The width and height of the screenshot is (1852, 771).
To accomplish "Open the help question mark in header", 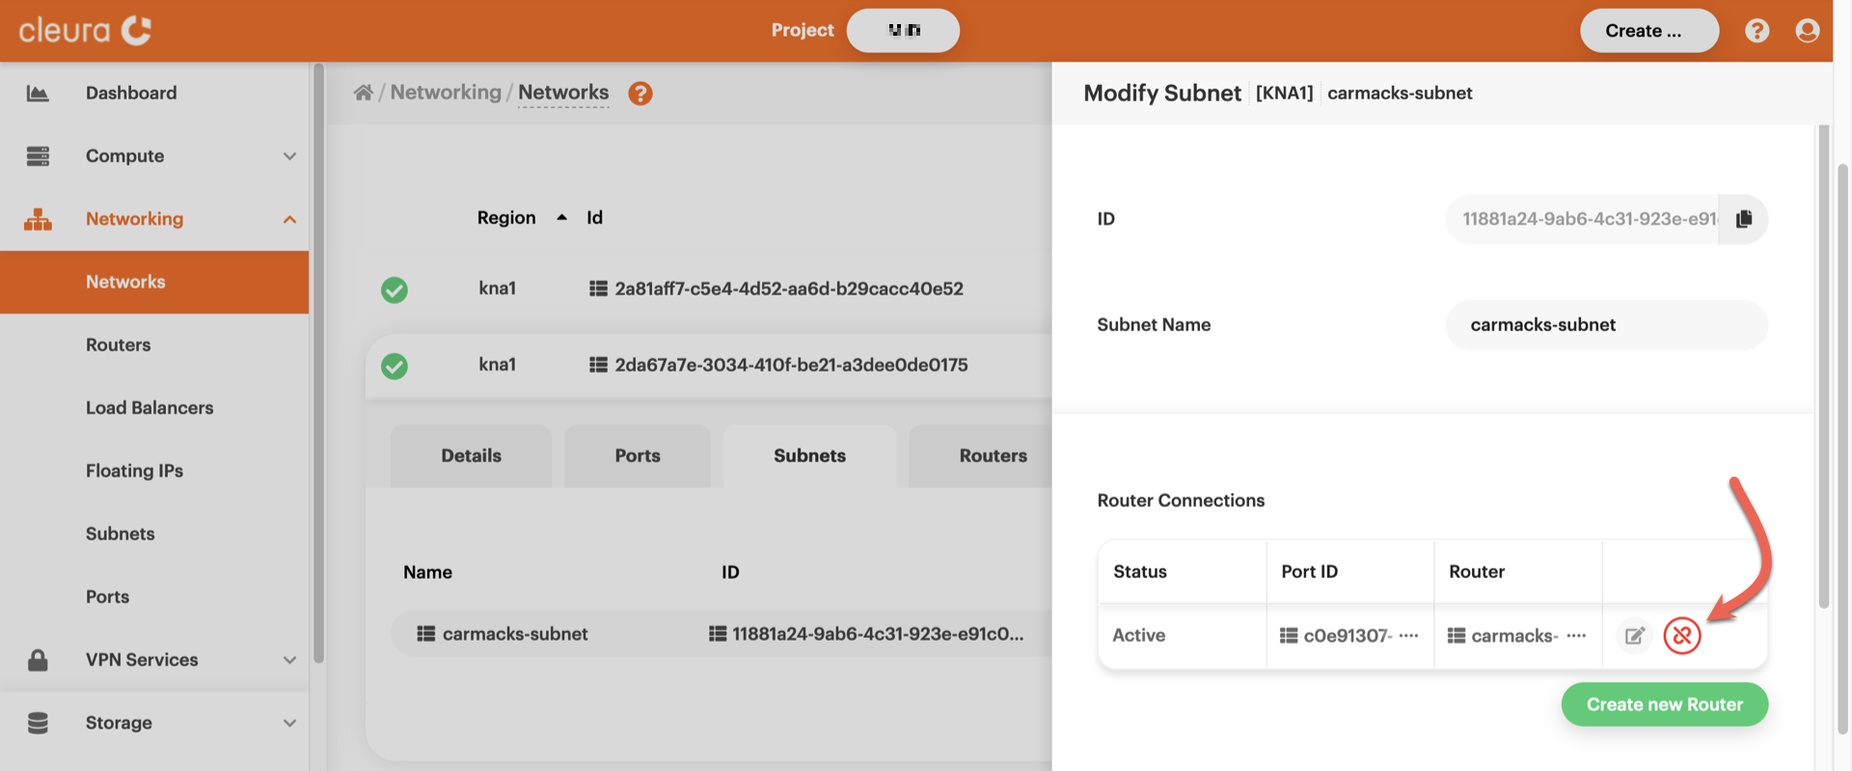I will pyautogui.click(x=1757, y=31).
